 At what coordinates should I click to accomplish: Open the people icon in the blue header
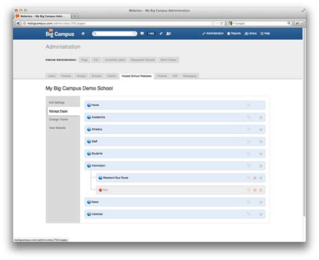[168, 34]
